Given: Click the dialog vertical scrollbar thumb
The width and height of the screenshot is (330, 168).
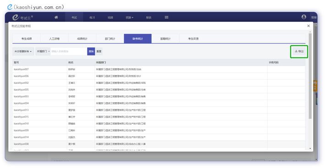Looking at the screenshot, I should click(x=310, y=76).
